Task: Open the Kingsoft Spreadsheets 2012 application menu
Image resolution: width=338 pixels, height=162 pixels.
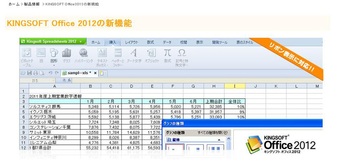Action: pos(53,41)
